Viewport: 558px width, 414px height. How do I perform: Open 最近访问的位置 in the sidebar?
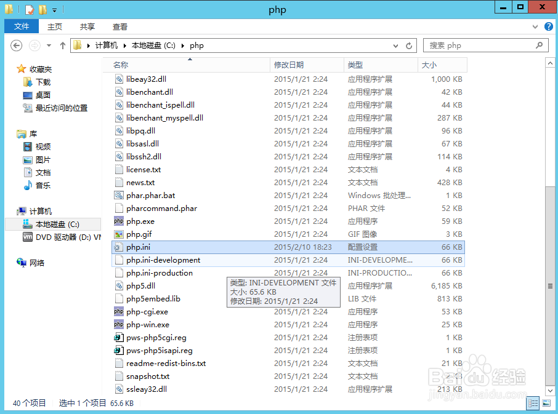coord(61,108)
